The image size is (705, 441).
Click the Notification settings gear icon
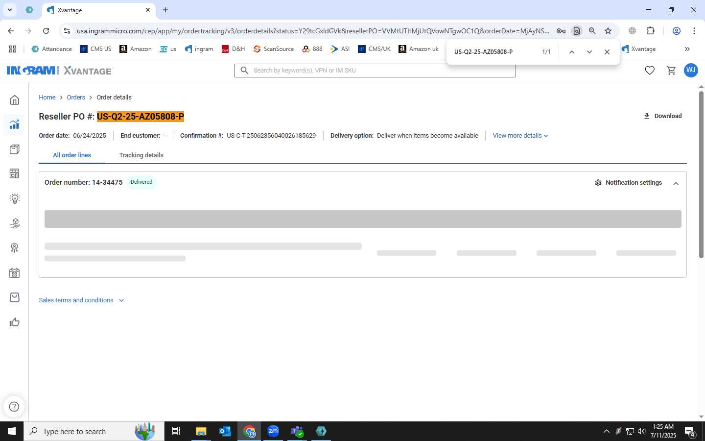click(598, 183)
